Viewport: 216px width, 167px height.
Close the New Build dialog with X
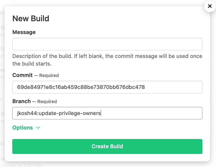pyautogui.click(x=210, y=6)
